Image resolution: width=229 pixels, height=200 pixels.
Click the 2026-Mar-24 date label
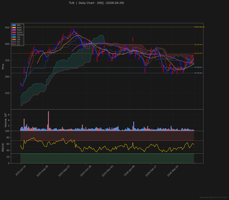(173, 171)
